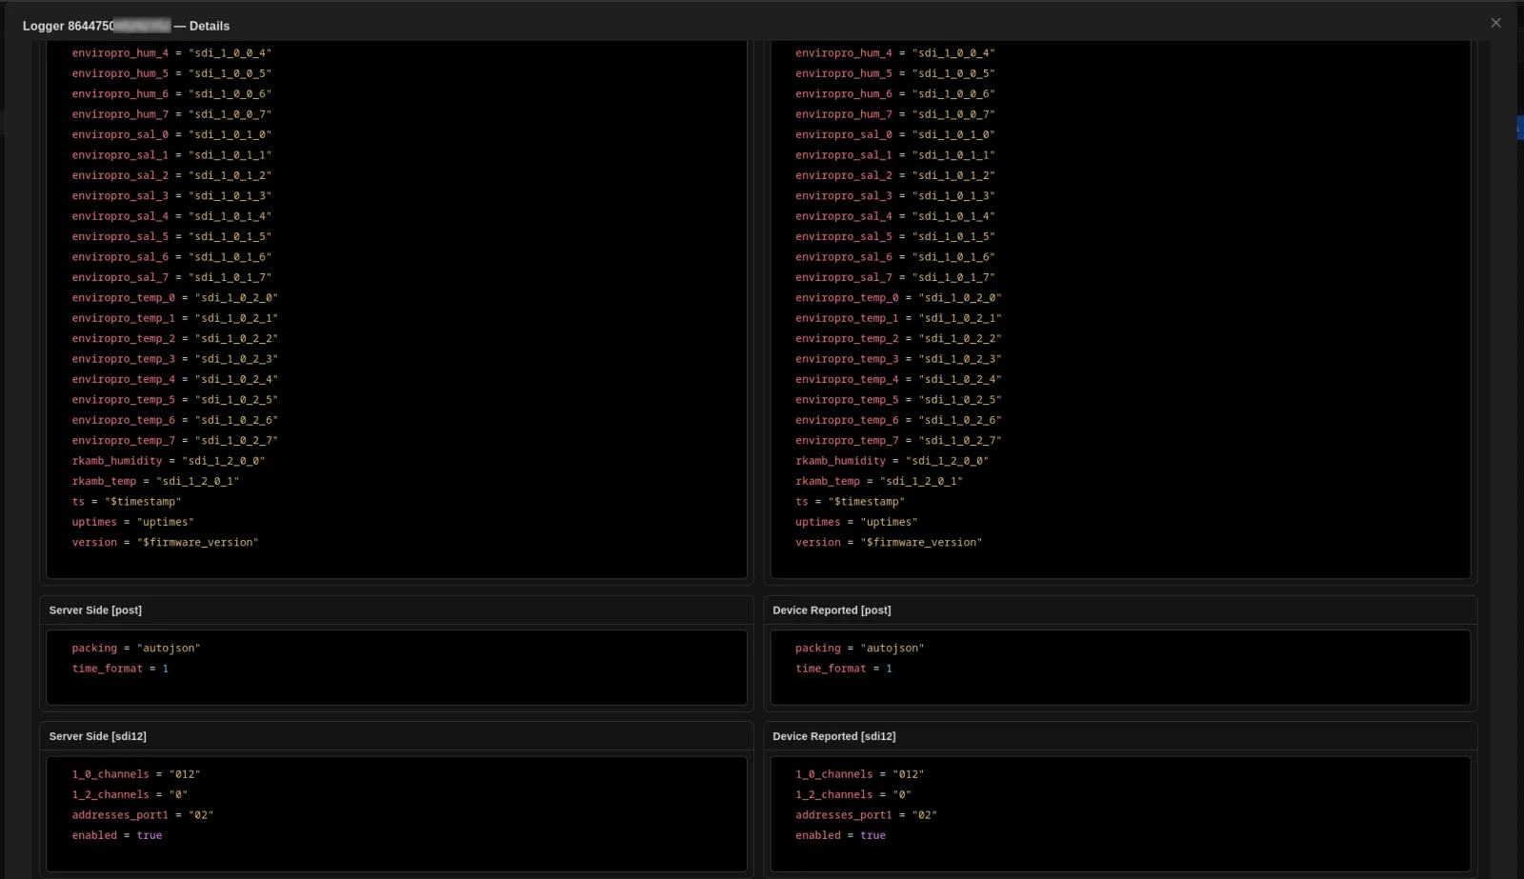Select the packing line under Device Reported [post]
Screen dimensions: 1524x879
(x=860, y=649)
